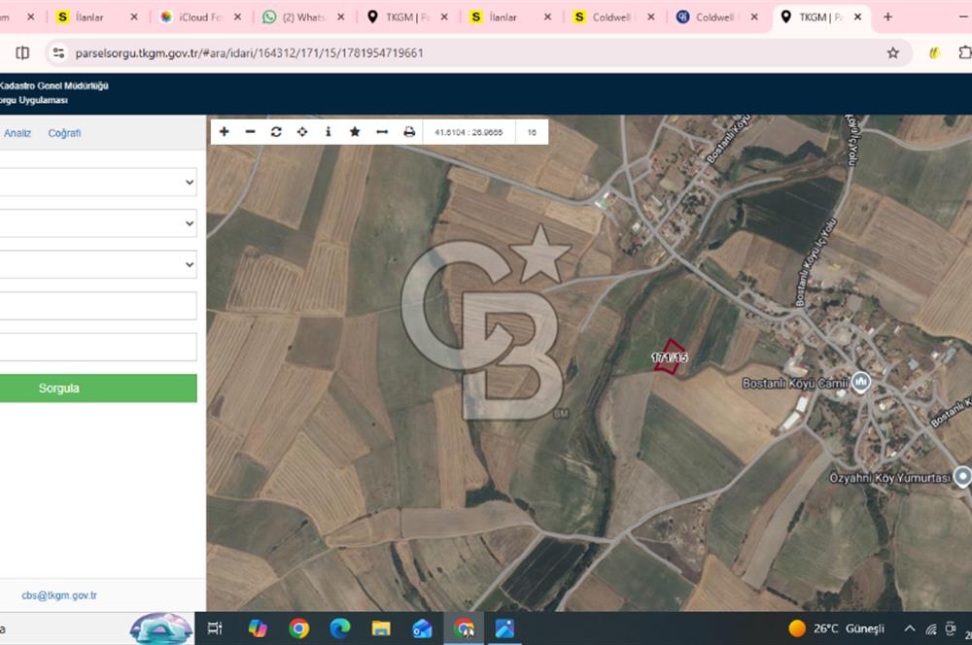972x645 pixels.
Task: Open parcel info with the 'i' icon
Action: pyautogui.click(x=329, y=131)
